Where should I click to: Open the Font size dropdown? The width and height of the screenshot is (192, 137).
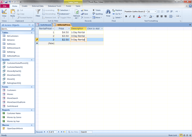click(x=155, y=11)
